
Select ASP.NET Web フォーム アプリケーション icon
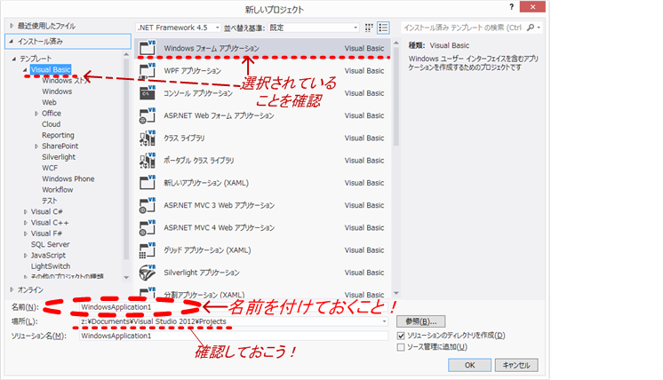[148, 115]
